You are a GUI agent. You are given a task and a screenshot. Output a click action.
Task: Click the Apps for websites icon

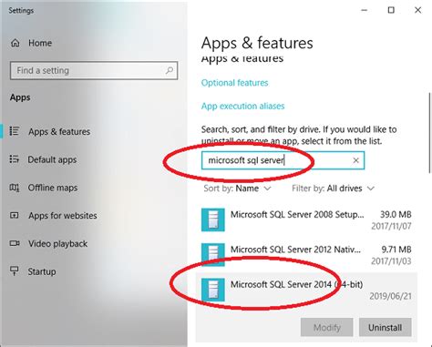pos(15,216)
